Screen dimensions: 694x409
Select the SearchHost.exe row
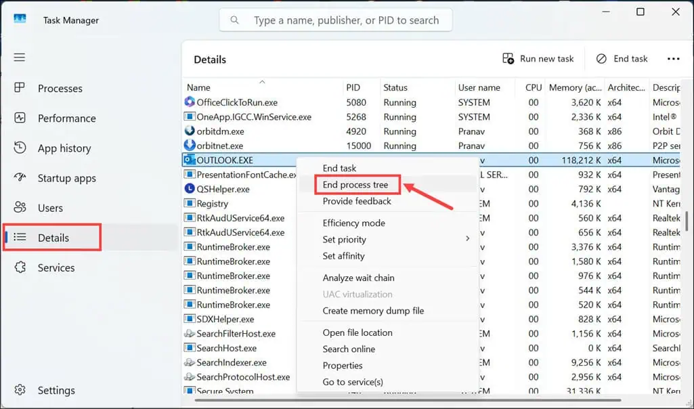point(431,348)
